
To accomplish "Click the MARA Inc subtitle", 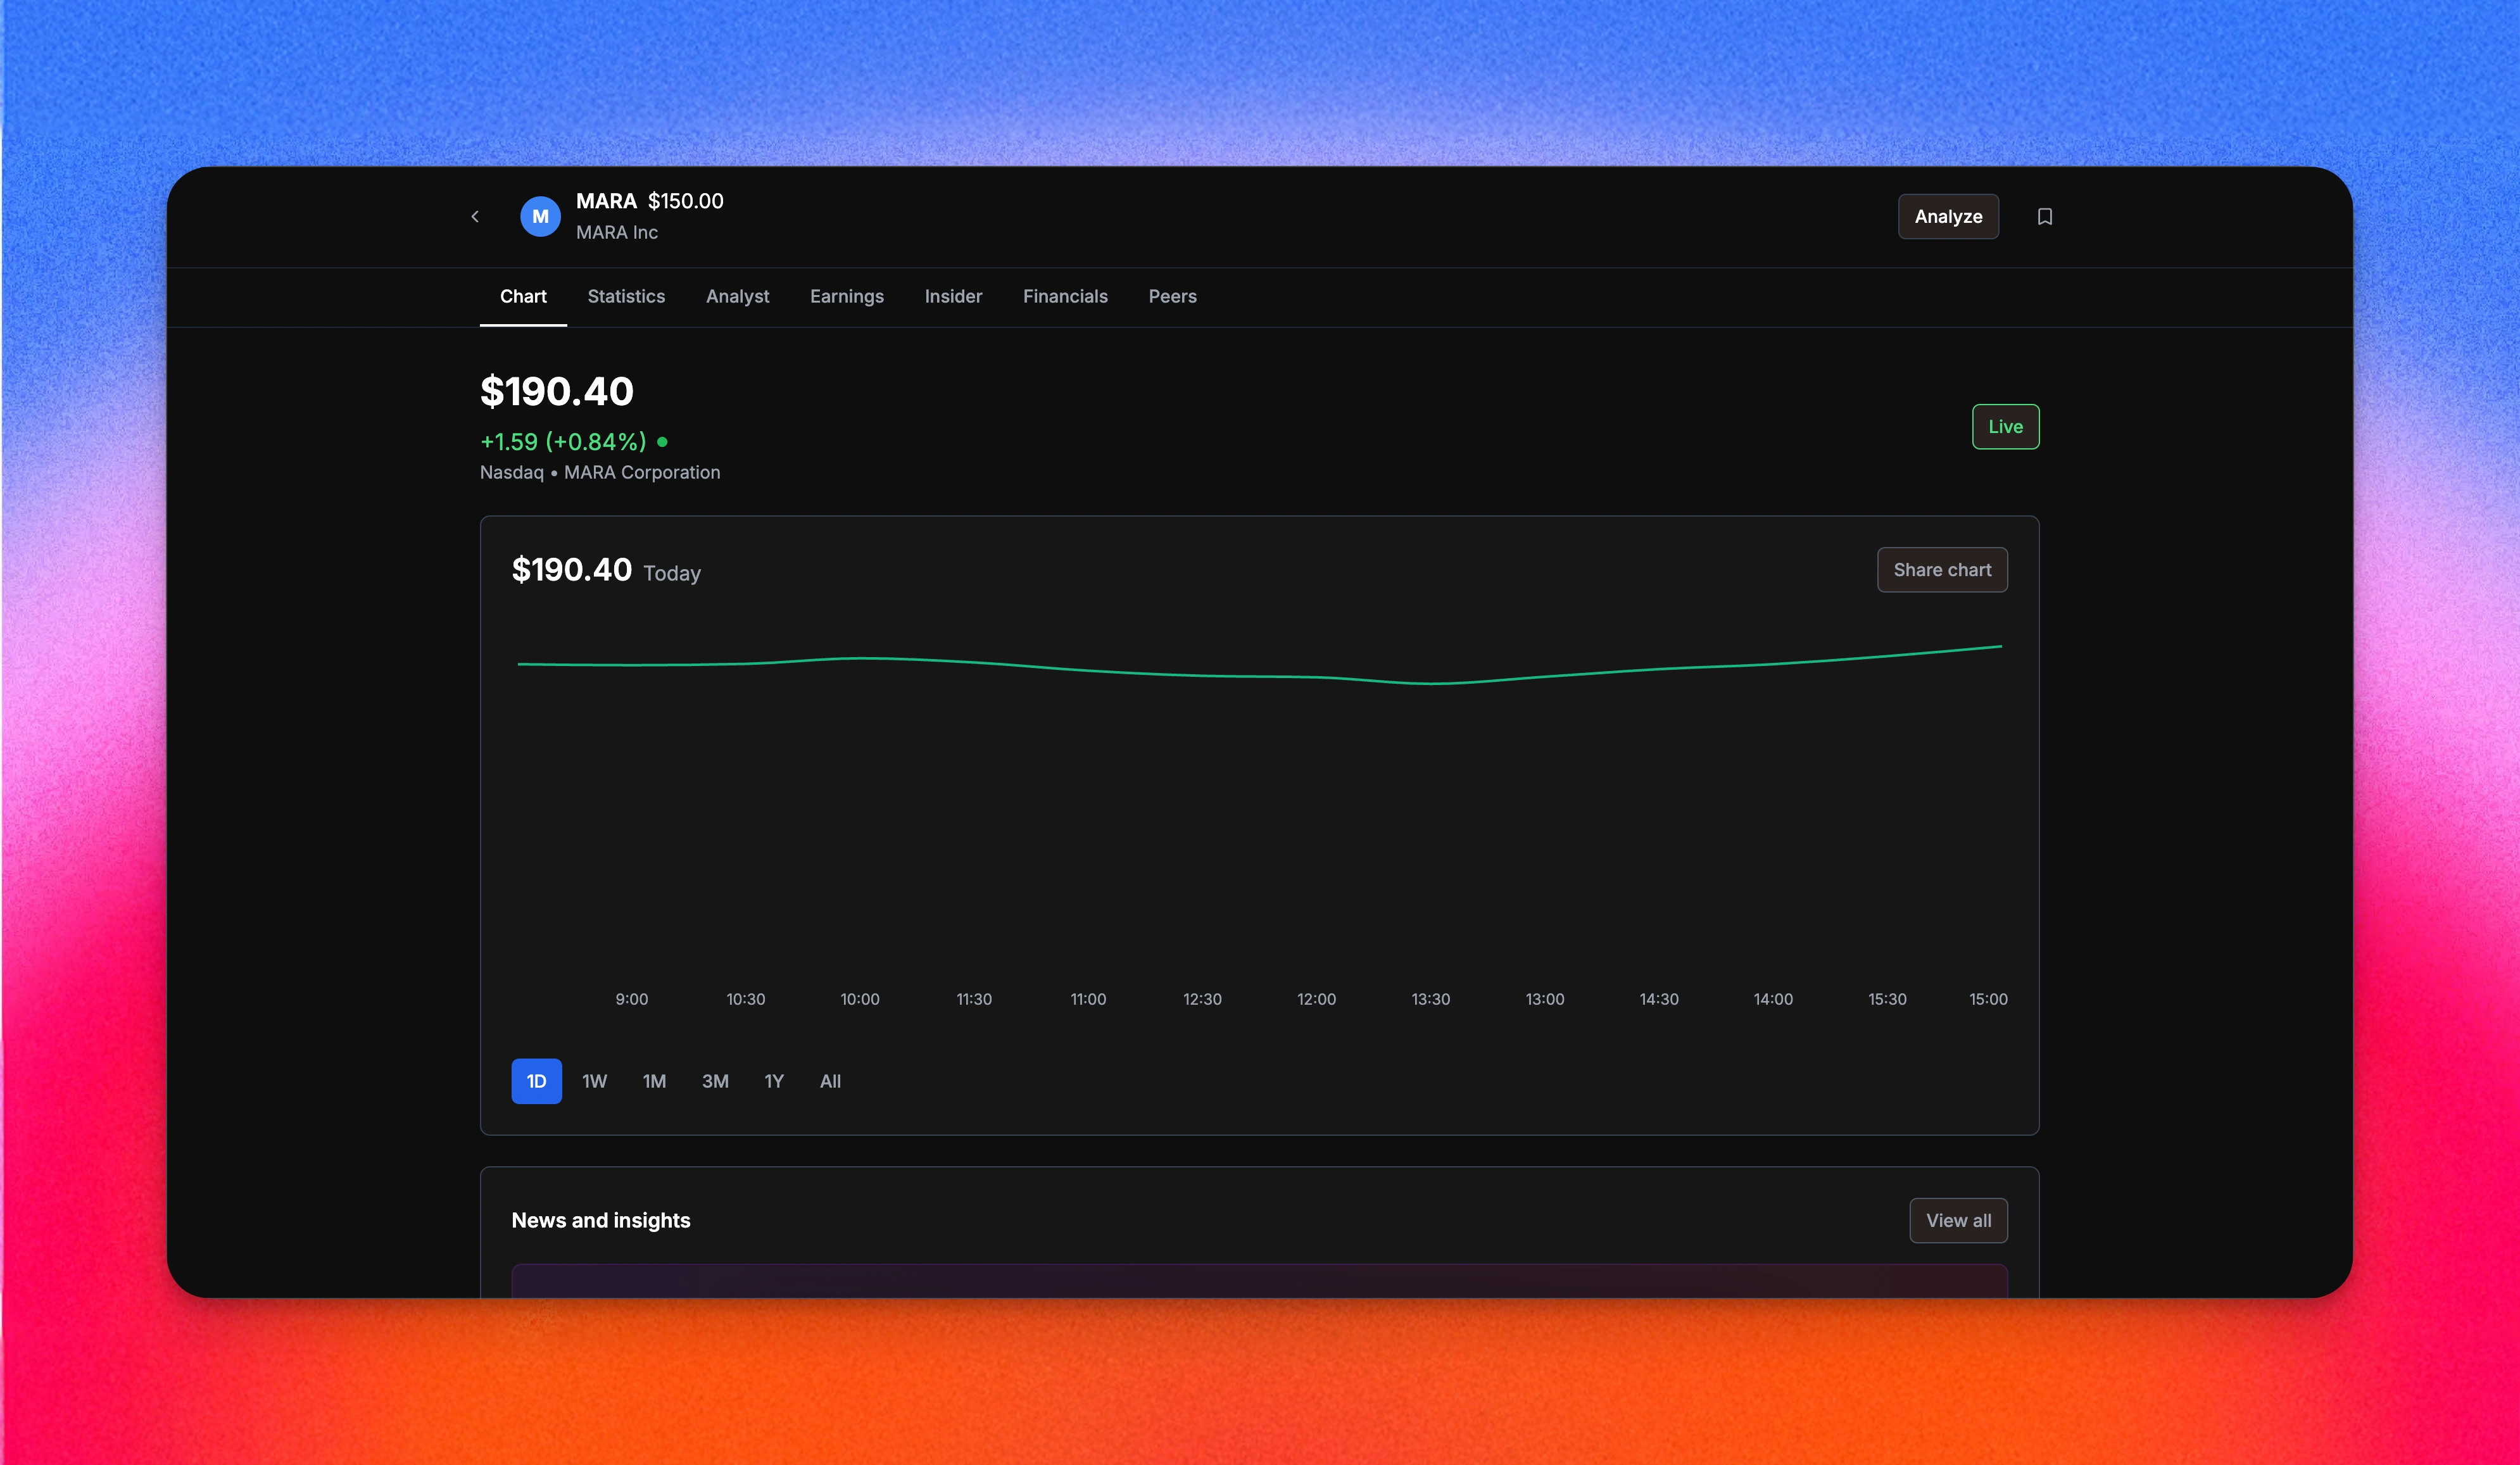I will point(617,232).
